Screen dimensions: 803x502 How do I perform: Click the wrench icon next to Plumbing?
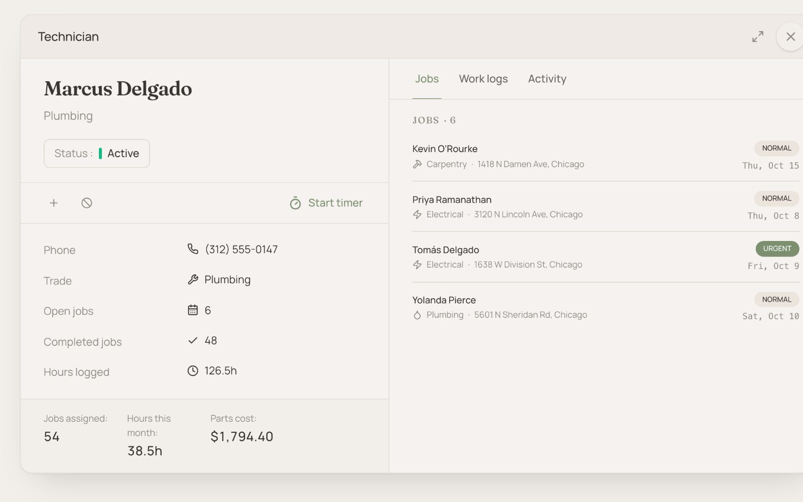[x=193, y=280]
